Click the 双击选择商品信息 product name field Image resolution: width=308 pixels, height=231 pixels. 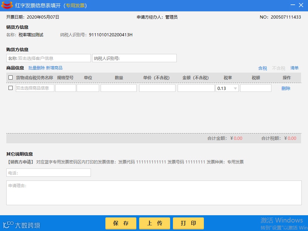tap(35, 88)
